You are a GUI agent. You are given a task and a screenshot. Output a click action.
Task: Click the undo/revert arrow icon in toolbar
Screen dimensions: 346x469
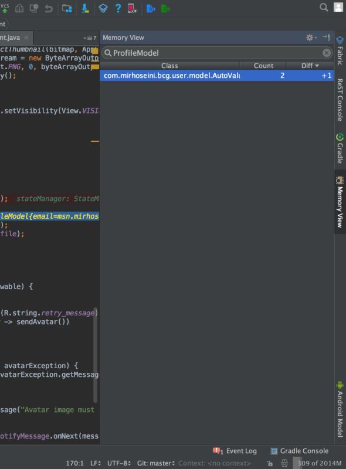(x=49, y=8)
